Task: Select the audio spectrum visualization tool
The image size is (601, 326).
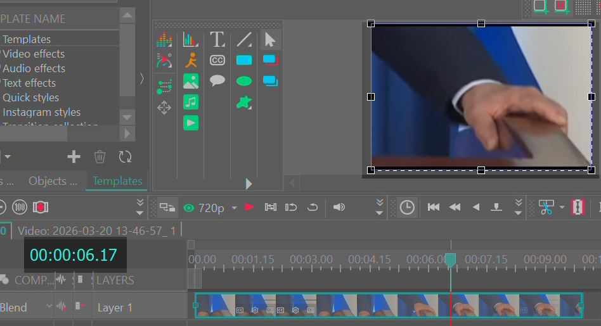Action: pyautogui.click(x=164, y=40)
